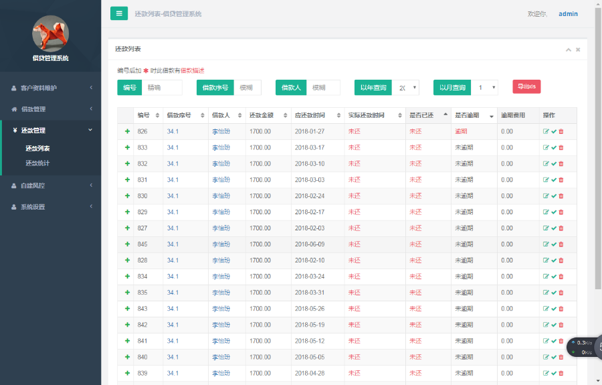Expand row 830 details with the plus icon
Image resolution: width=602 pixels, height=385 pixels.
(127, 196)
